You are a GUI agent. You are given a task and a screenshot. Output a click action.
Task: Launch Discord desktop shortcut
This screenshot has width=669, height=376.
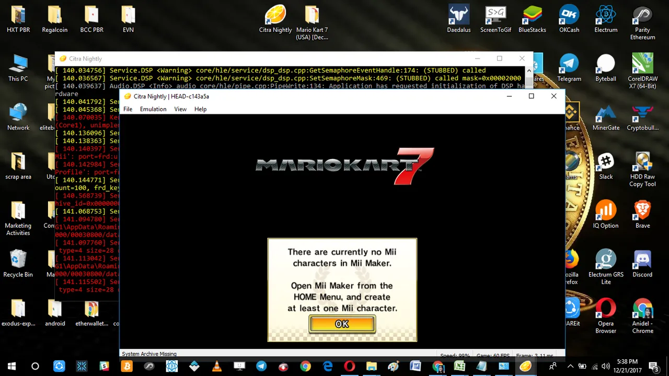(x=642, y=264)
